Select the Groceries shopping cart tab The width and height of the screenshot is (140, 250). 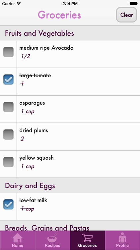click(x=88, y=240)
